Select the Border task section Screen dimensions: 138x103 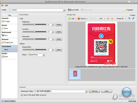tap(10, 56)
